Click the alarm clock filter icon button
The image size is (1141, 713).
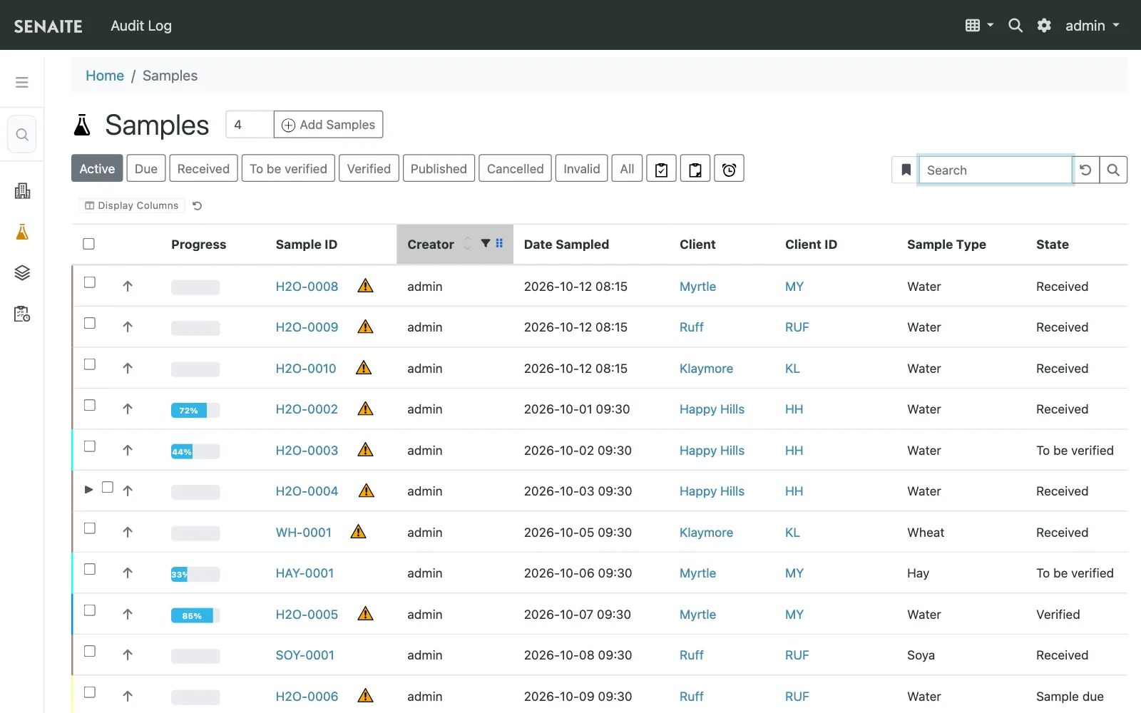[729, 168]
